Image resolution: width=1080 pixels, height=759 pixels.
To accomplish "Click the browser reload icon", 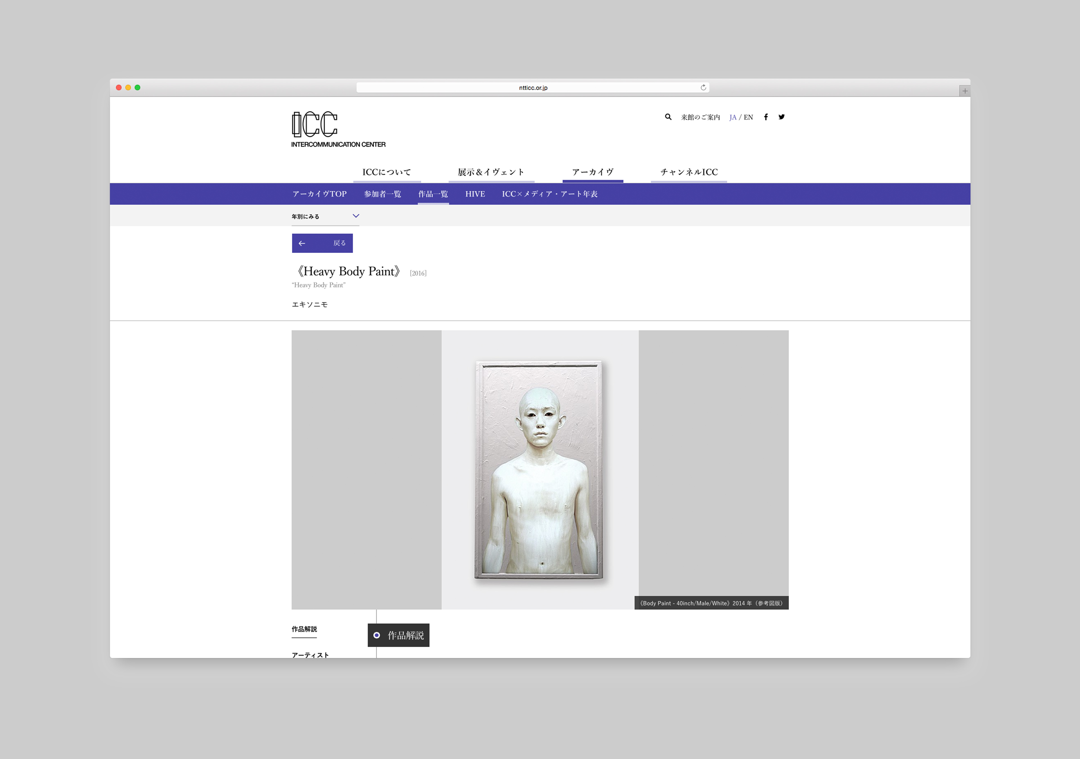I will tap(703, 87).
